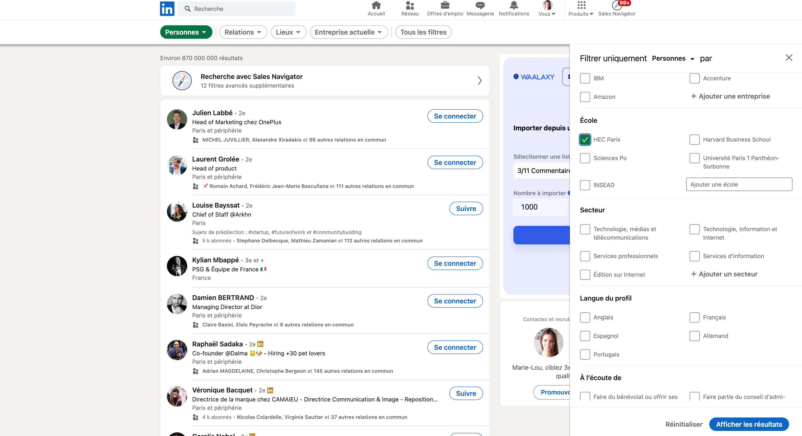The width and height of the screenshot is (802, 436).
Task: Check the INSEAD checkbox
Action: click(x=585, y=185)
